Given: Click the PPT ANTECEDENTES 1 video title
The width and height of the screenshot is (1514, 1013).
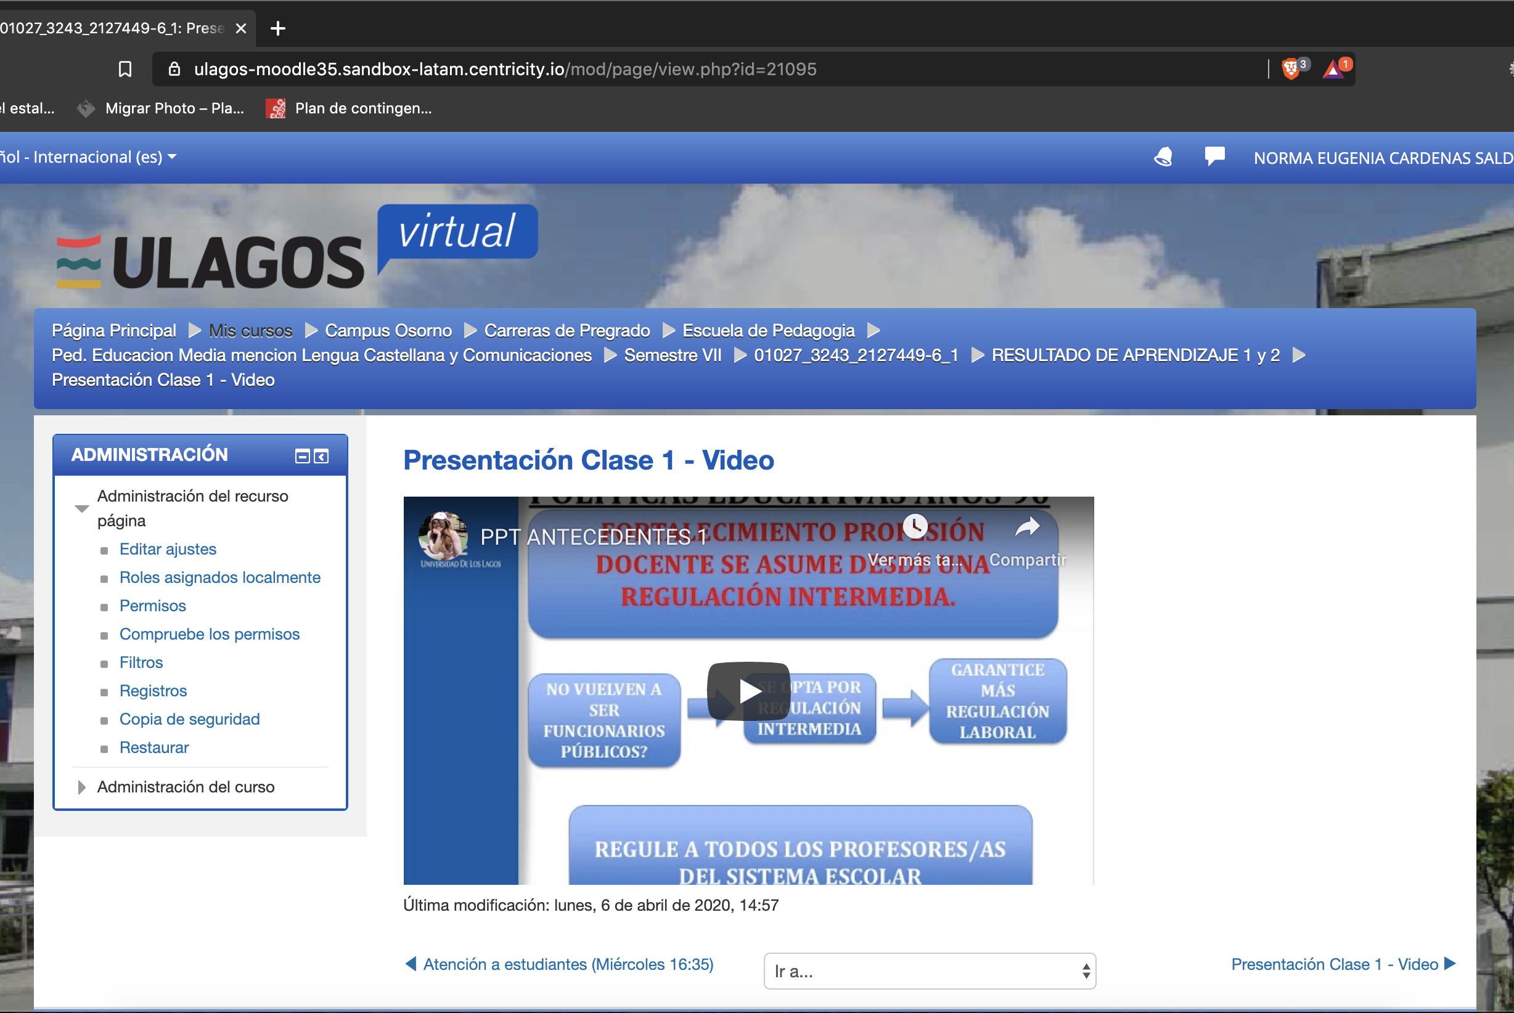Looking at the screenshot, I should [593, 537].
